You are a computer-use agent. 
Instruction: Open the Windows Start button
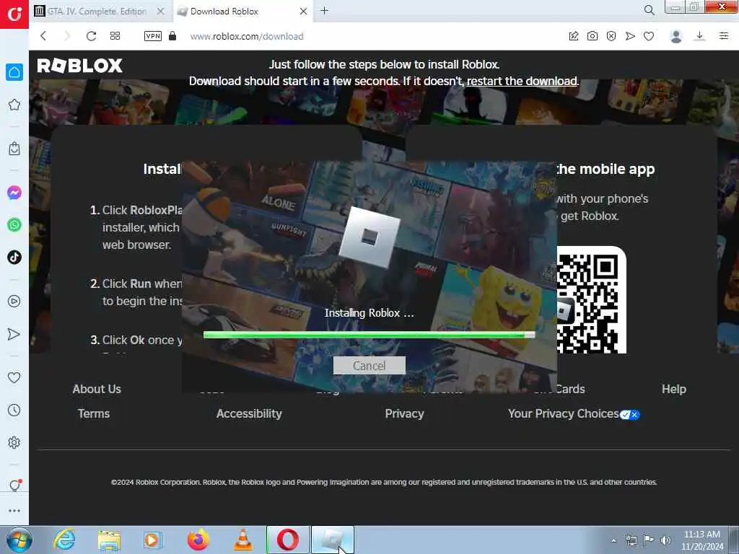click(x=19, y=540)
